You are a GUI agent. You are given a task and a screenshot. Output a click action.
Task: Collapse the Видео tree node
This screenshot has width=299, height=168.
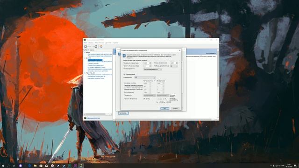pyautogui.click(x=85, y=52)
